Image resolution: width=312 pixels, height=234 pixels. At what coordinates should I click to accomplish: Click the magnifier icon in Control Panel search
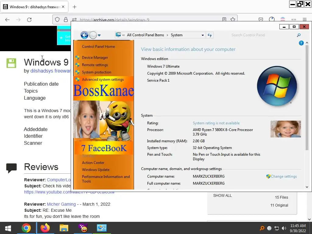(299, 35)
